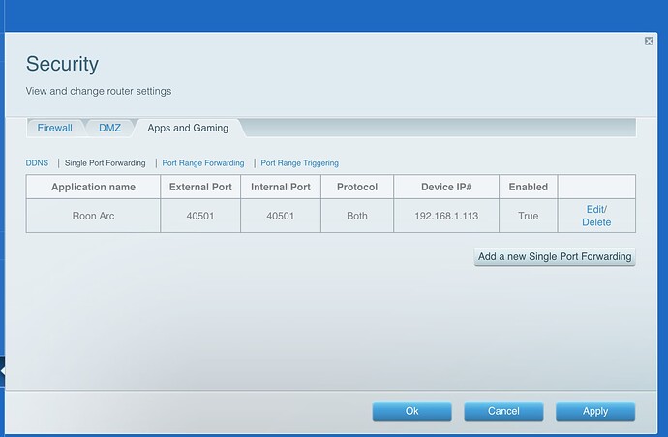668x437 pixels.
Task: Click the Protocol column header
Action: click(x=357, y=187)
